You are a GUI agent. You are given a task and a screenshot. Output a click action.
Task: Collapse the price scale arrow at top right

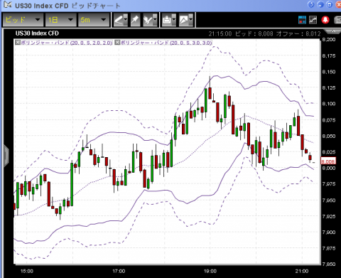click(333, 31)
